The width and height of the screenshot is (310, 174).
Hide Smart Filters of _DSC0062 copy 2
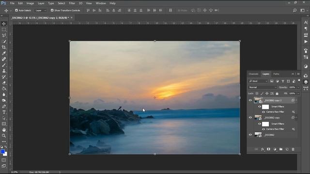[x=260, y=107]
